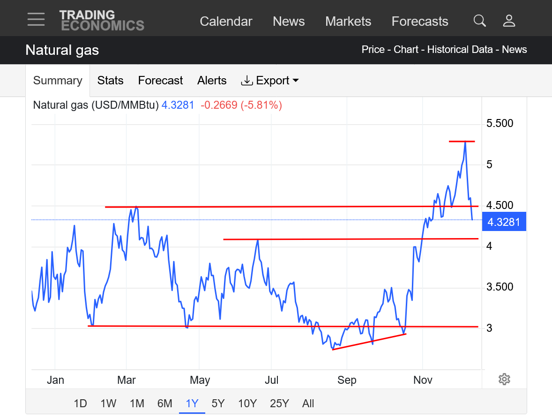This screenshot has width=552, height=418.
Task: Click the Historical Data header link
Action: tap(460, 50)
